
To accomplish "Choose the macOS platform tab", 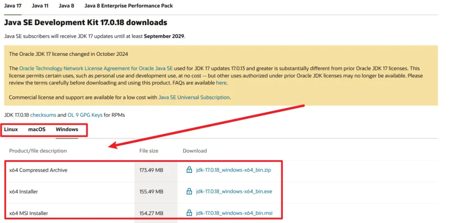I will [37, 129].
